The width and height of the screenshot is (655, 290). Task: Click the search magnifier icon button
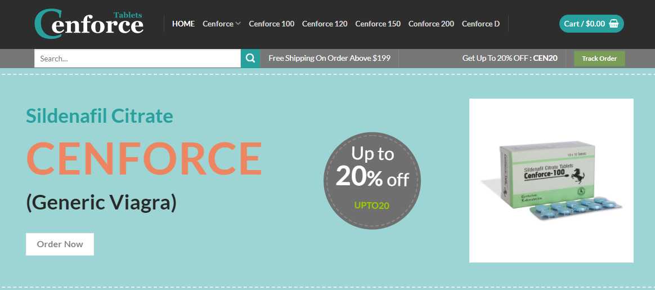click(x=250, y=59)
